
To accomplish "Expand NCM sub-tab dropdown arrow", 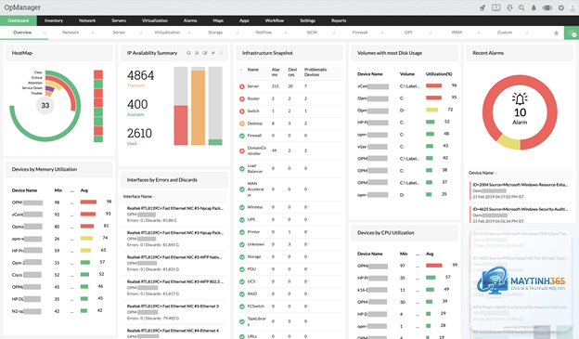I will coord(334,33).
